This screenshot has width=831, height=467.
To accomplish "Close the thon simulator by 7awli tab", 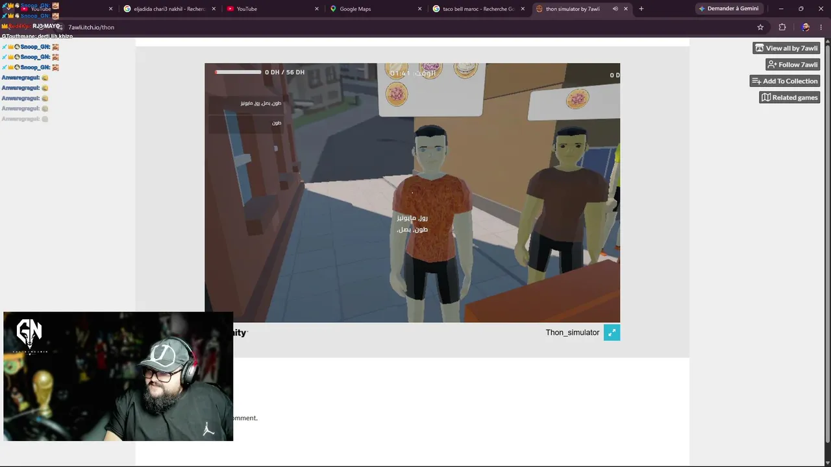I will click(626, 8).
